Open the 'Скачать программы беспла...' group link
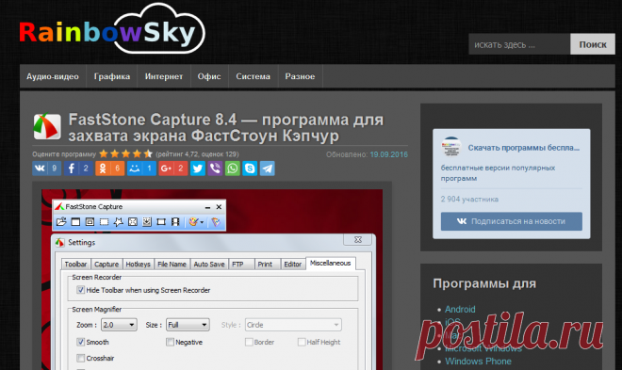This screenshot has height=370, width=622. tap(524, 148)
